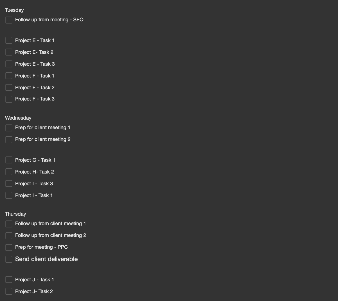The image size is (338, 301).
Task: Place cursor in the Thursday heading
Action: pyautogui.click(x=15, y=214)
